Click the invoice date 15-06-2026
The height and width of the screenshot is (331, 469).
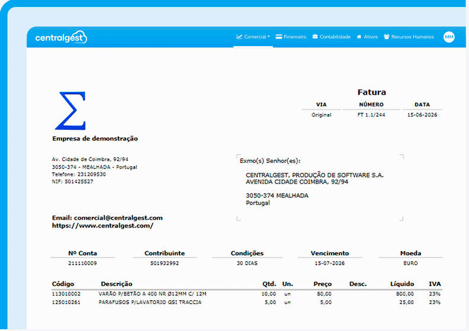(x=422, y=115)
